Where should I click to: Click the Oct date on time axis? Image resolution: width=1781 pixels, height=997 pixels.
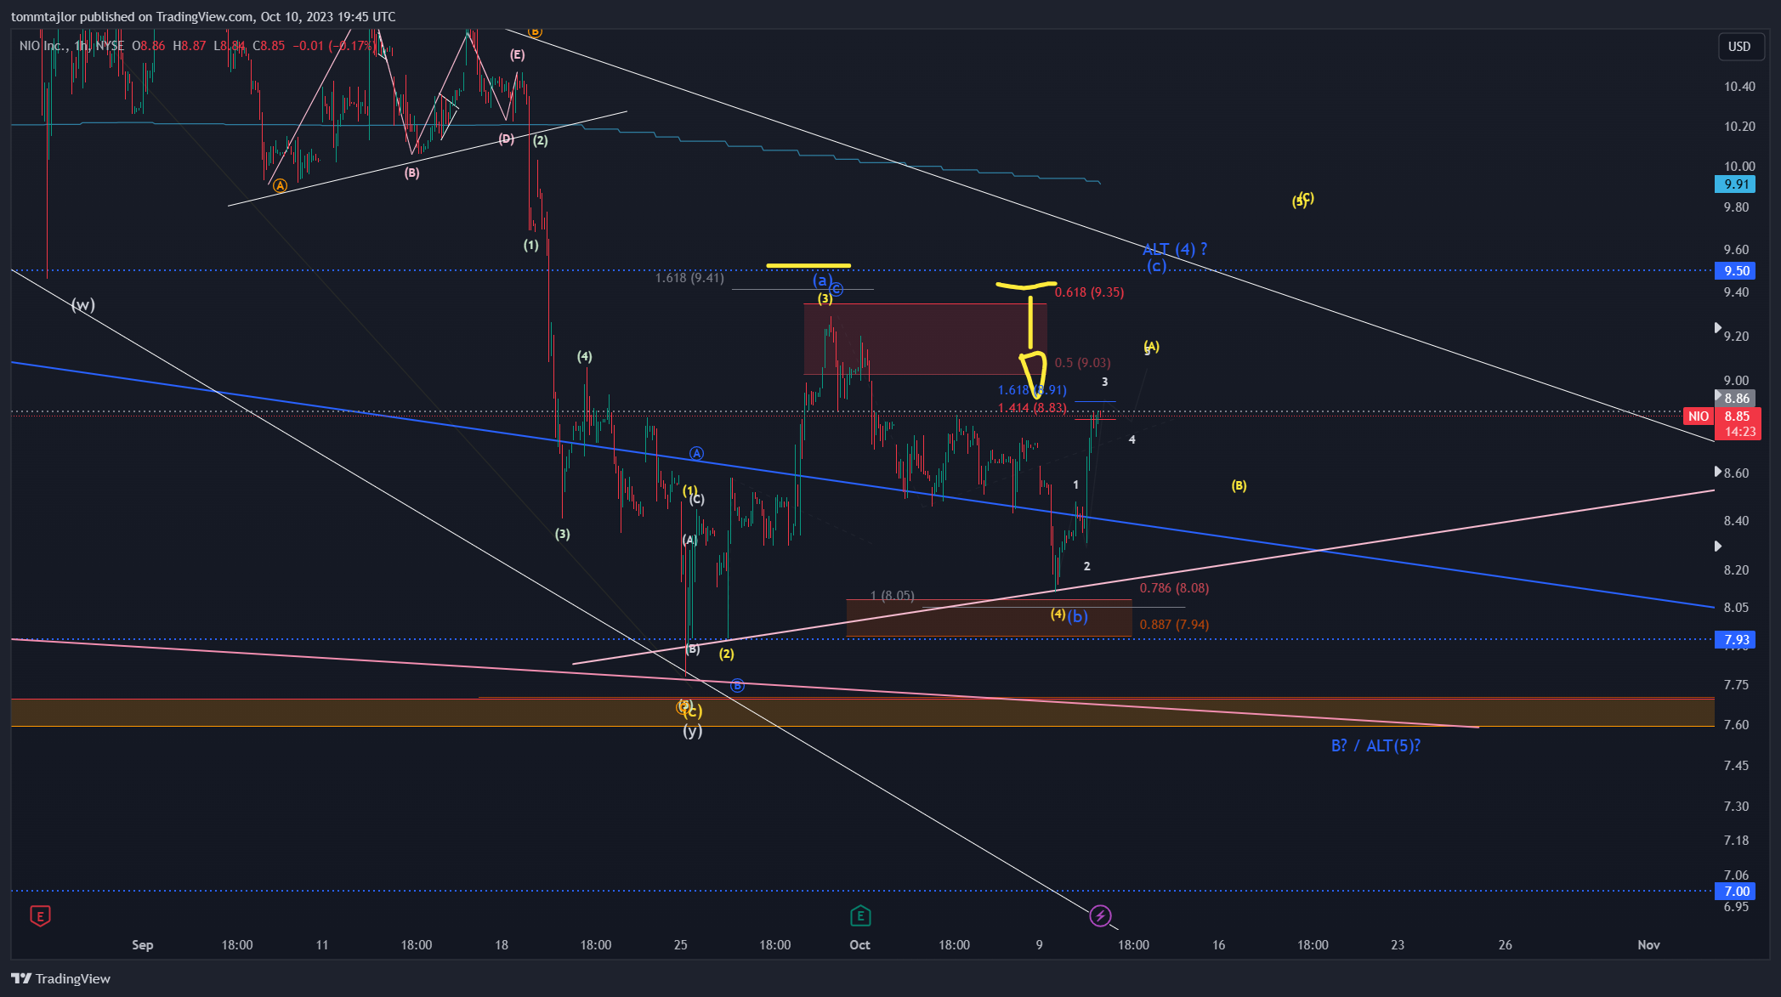pyautogui.click(x=859, y=945)
